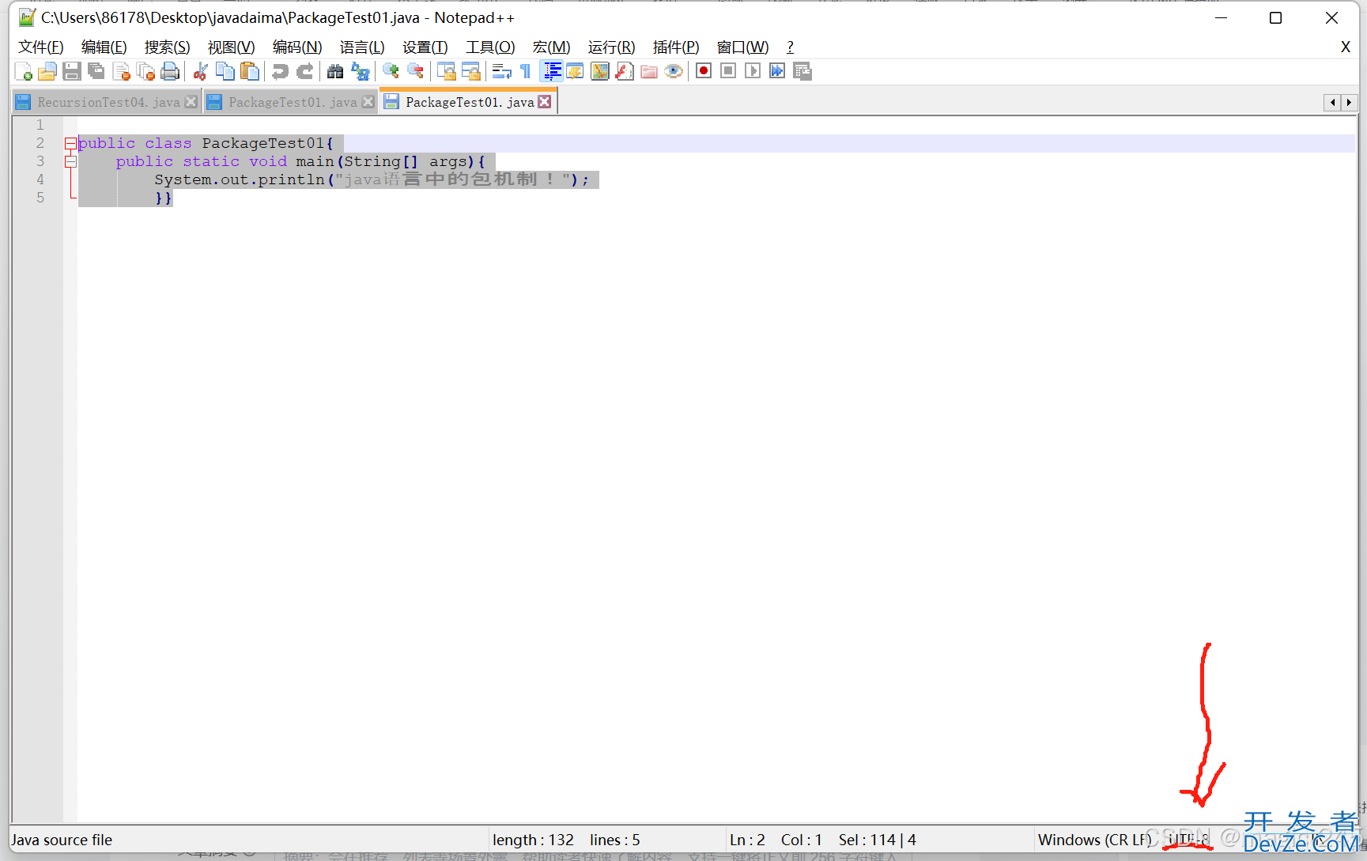Click 'Ln : 2' in status bar
1367x861 pixels.
[747, 840]
